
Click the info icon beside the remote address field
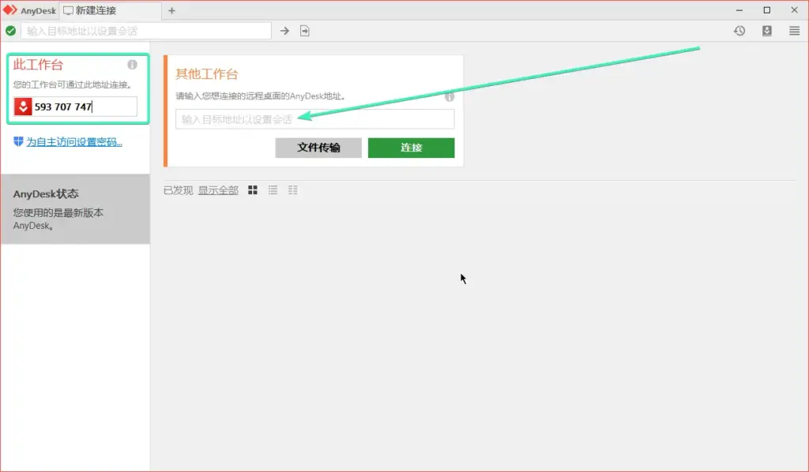(x=449, y=97)
